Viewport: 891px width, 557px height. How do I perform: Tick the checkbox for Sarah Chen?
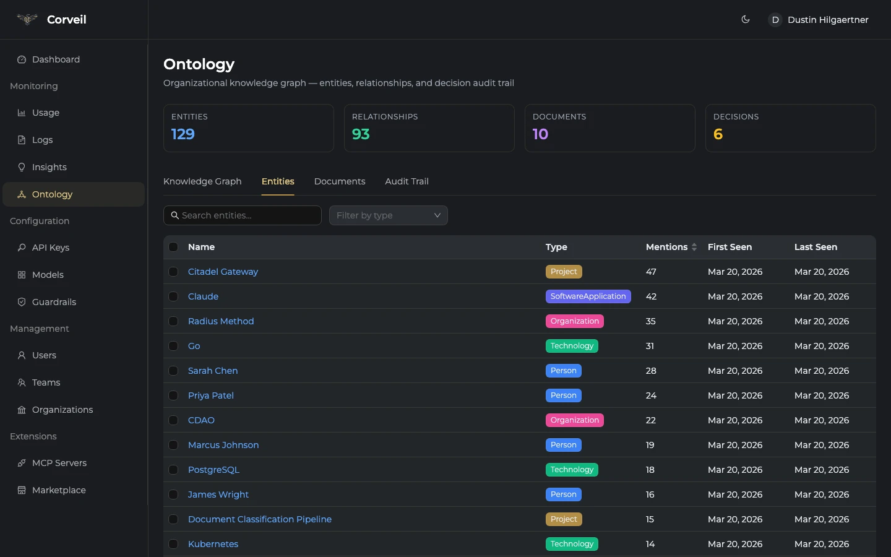173,371
